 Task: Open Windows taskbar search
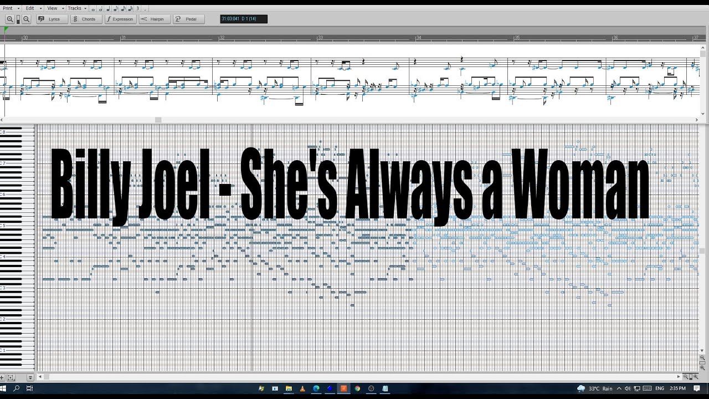[17, 388]
